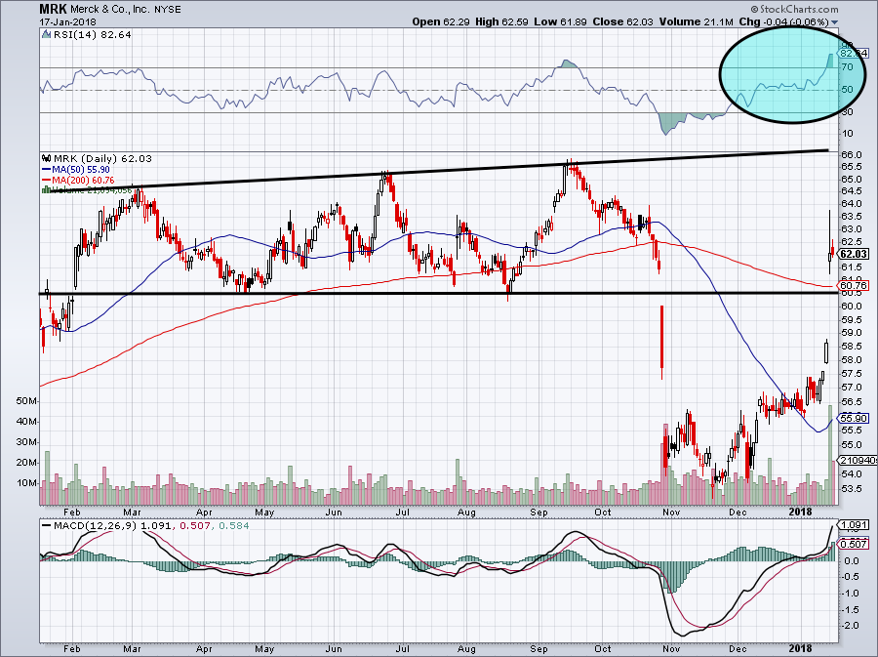The width and height of the screenshot is (878, 657).
Task: Click the Chg -0.04 (-0.06%) value
Action: tap(784, 21)
